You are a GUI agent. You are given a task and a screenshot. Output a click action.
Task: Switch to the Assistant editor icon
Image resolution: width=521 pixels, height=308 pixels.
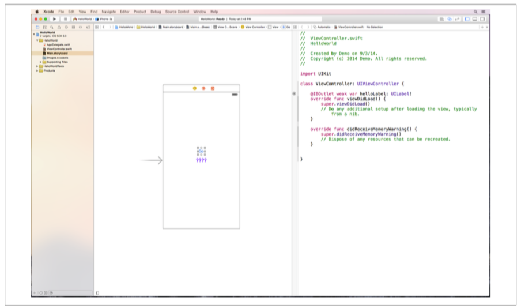click(x=450, y=19)
